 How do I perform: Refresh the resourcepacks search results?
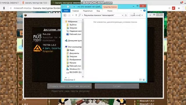click(x=126, y=15)
